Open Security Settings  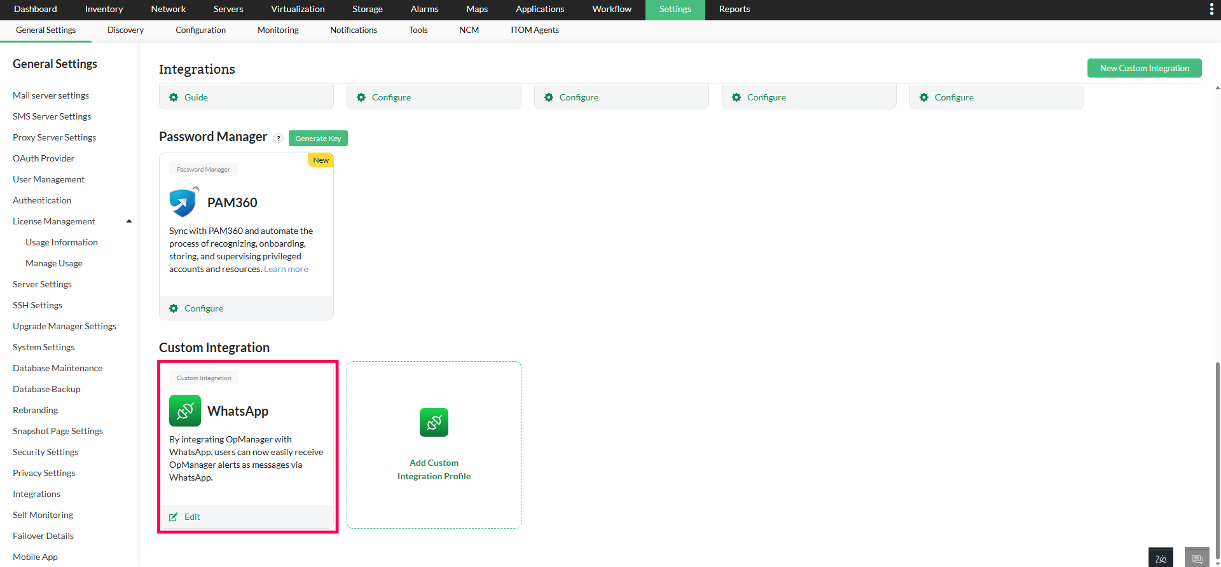pyautogui.click(x=46, y=452)
